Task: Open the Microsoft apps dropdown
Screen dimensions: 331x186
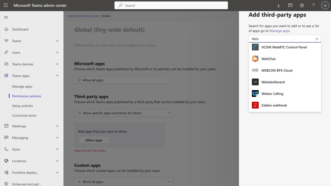Action: pyautogui.click(x=123, y=80)
